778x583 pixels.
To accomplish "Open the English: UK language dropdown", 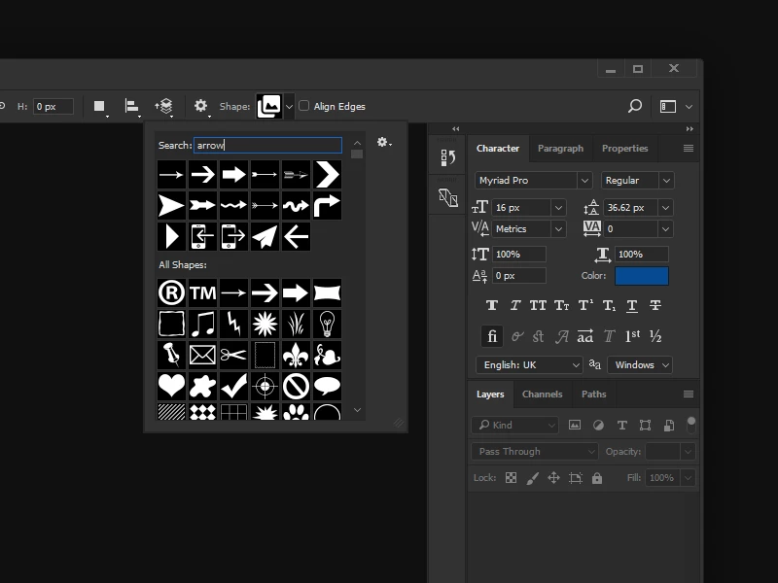I will (x=529, y=365).
